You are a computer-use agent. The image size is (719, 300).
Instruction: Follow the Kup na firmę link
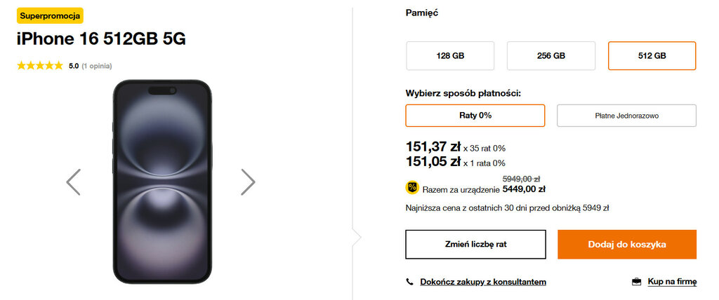(x=672, y=282)
